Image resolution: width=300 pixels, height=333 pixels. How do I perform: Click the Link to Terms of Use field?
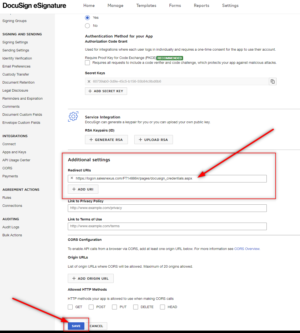(x=167, y=226)
